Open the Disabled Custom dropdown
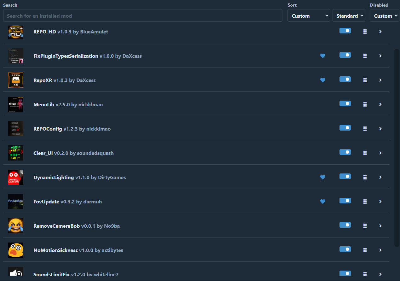The image size is (400, 281). (385, 15)
